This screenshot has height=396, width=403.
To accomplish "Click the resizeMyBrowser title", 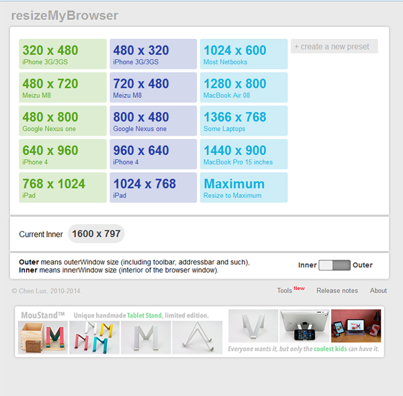I will 64,15.
